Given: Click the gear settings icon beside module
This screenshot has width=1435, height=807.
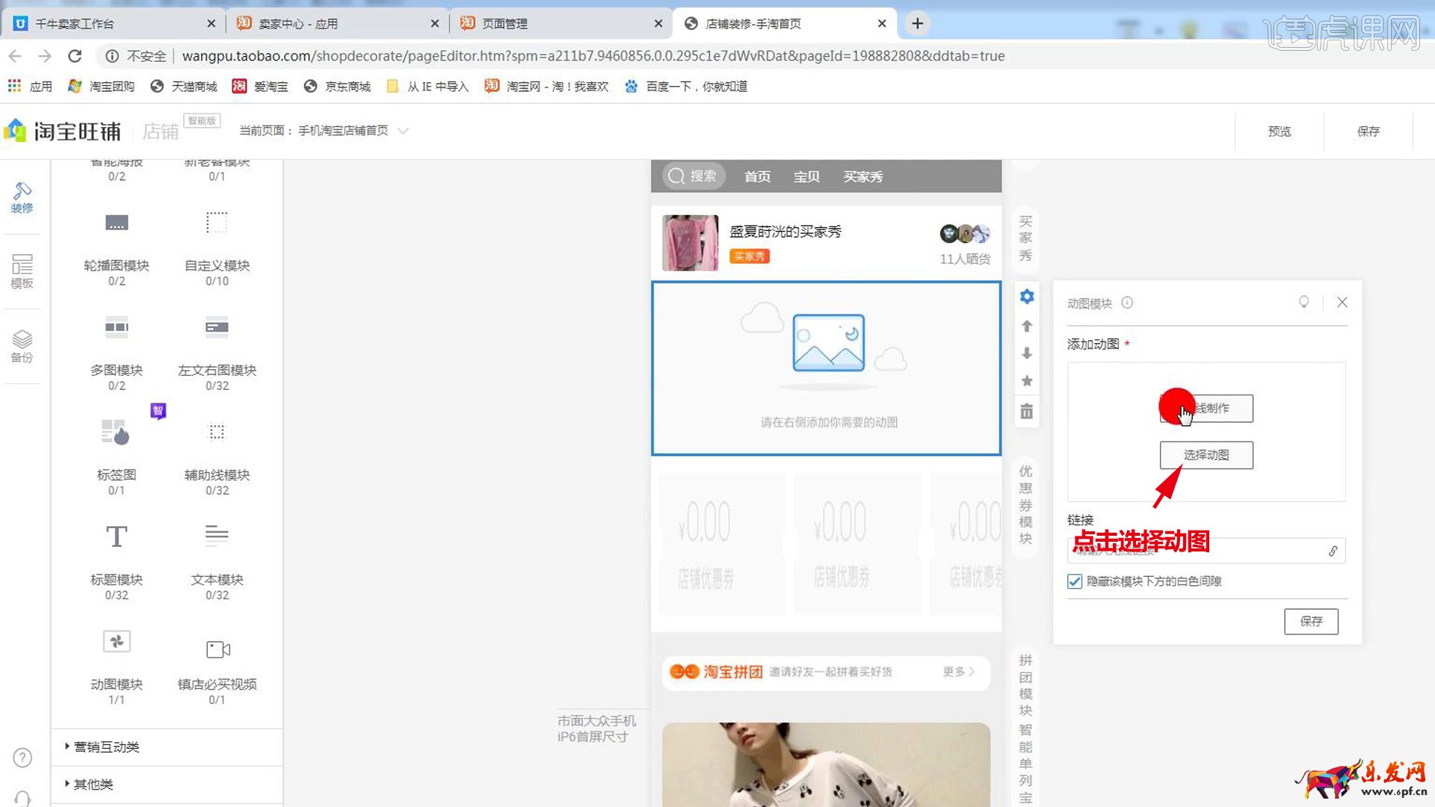Looking at the screenshot, I should click(x=1027, y=297).
